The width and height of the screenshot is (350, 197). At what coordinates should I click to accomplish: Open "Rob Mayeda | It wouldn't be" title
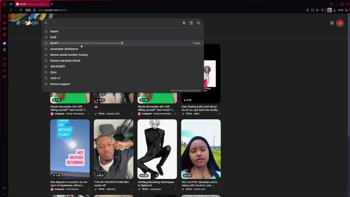[69, 184]
